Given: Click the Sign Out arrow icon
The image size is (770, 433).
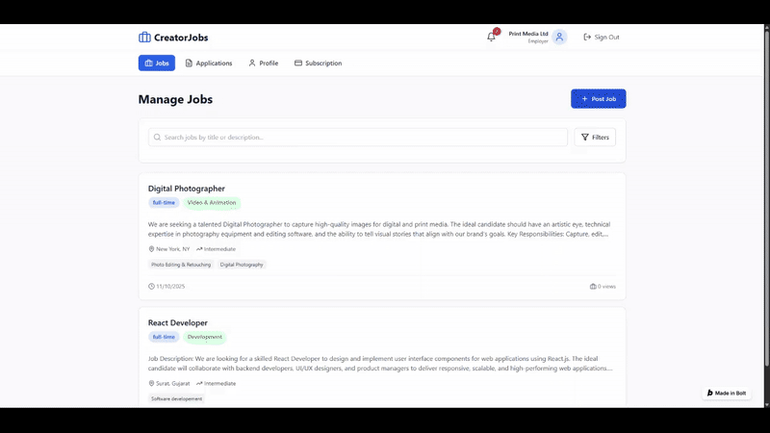Looking at the screenshot, I should pyautogui.click(x=587, y=37).
